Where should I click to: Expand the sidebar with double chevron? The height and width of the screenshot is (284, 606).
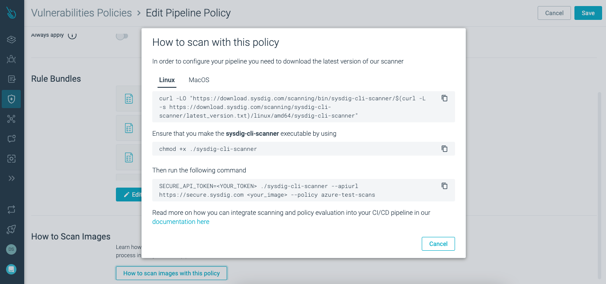coord(12,179)
